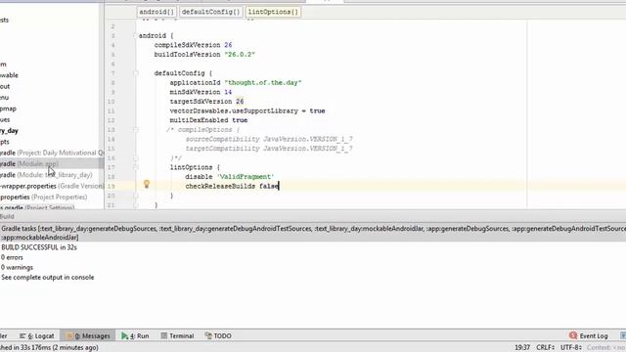
Task: Open the Terminal tool window tab
Action: click(x=177, y=336)
